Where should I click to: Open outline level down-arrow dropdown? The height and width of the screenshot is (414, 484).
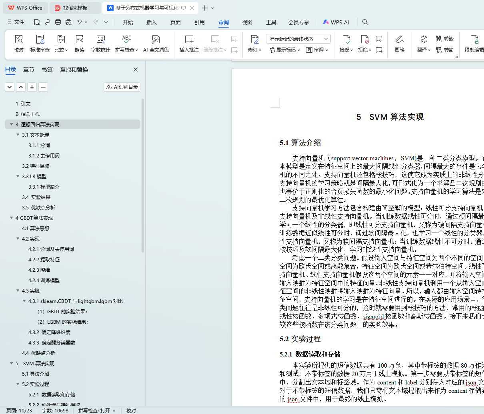tap(10, 87)
